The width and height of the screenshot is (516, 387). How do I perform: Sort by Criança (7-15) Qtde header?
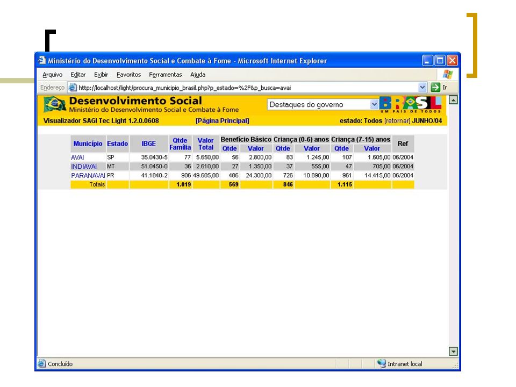[342, 148]
